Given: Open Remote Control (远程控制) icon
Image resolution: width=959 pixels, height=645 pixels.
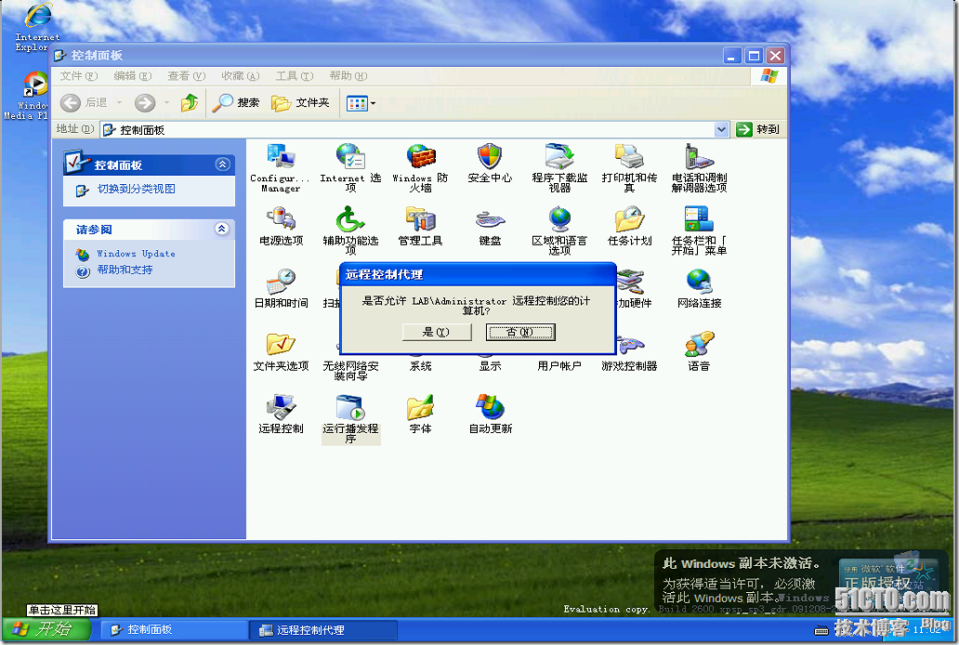Looking at the screenshot, I should 281,415.
